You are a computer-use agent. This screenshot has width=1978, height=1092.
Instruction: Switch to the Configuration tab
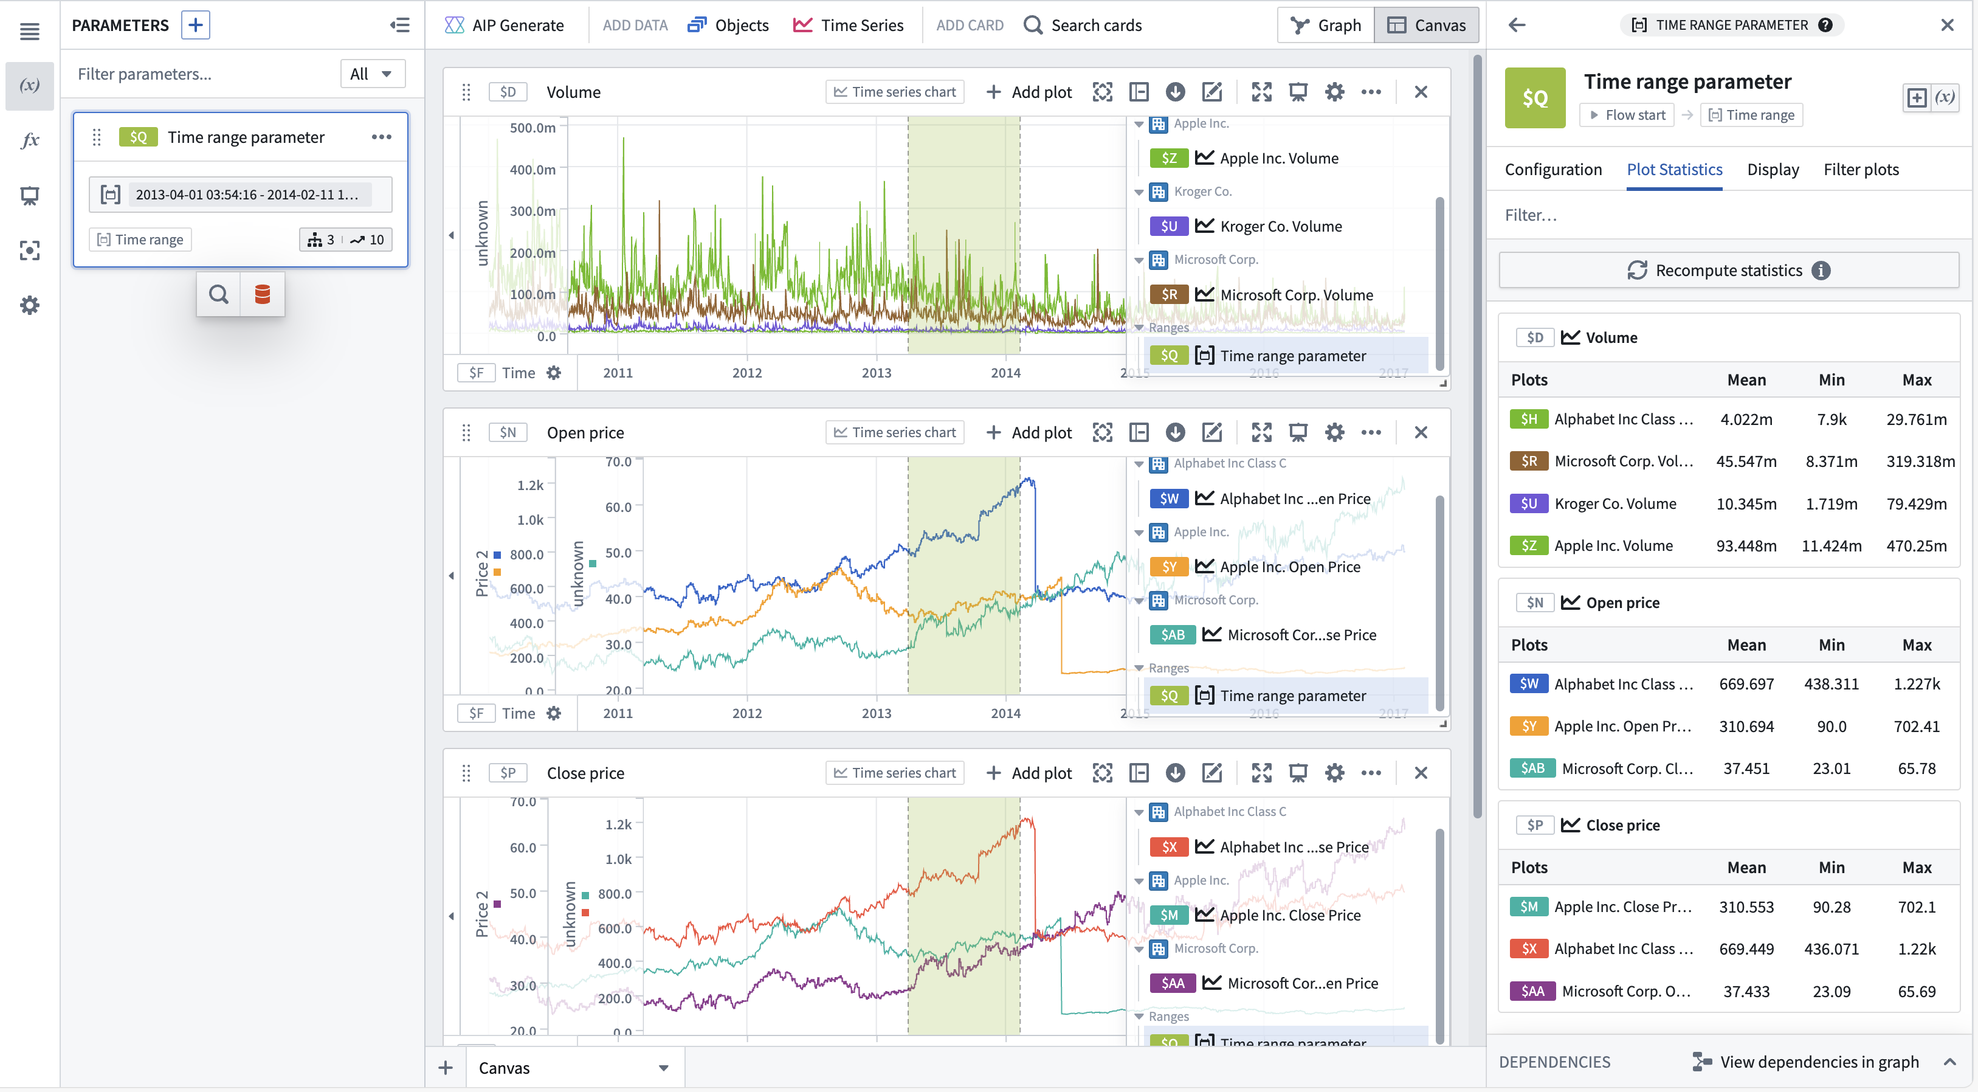(x=1552, y=170)
